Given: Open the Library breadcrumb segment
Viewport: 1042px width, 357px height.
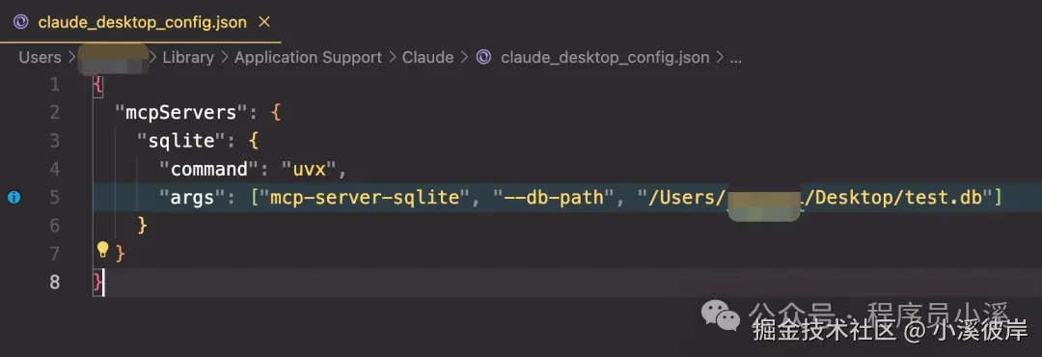Looking at the screenshot, I should click(x=188, y=58).
